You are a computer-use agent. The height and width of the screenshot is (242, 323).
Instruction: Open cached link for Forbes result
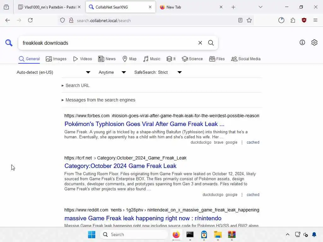click(253, 142)
